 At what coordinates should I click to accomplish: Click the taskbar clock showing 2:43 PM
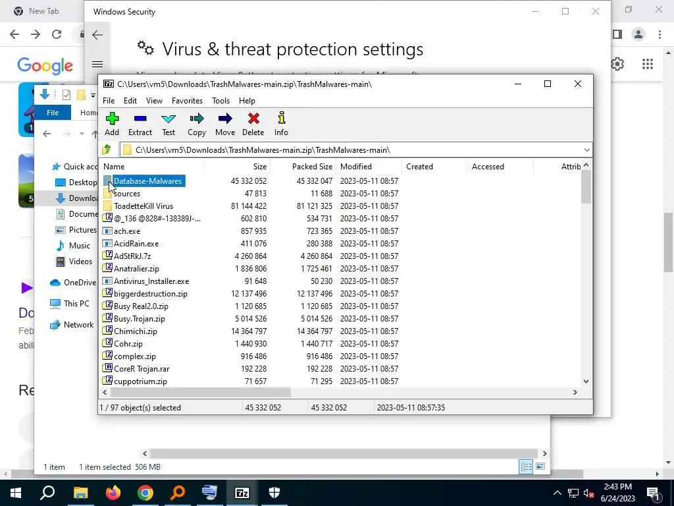[x=617, y=493]
